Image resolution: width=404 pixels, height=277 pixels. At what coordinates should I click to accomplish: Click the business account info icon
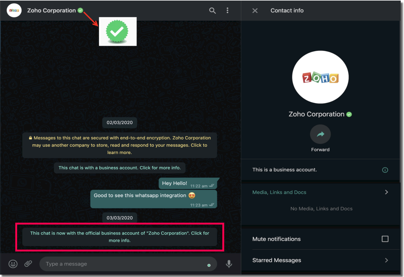pos(385,170)
